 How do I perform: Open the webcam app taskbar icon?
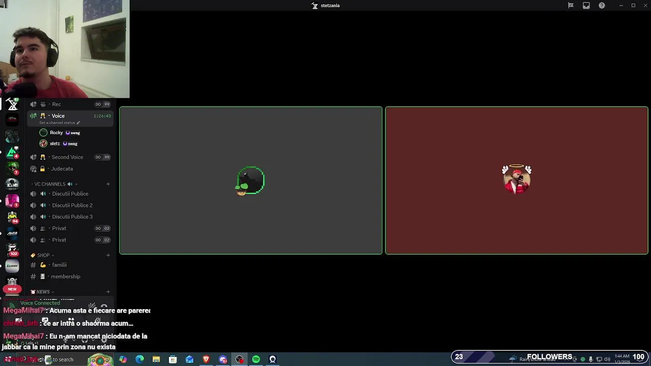[x=273, y=359]
